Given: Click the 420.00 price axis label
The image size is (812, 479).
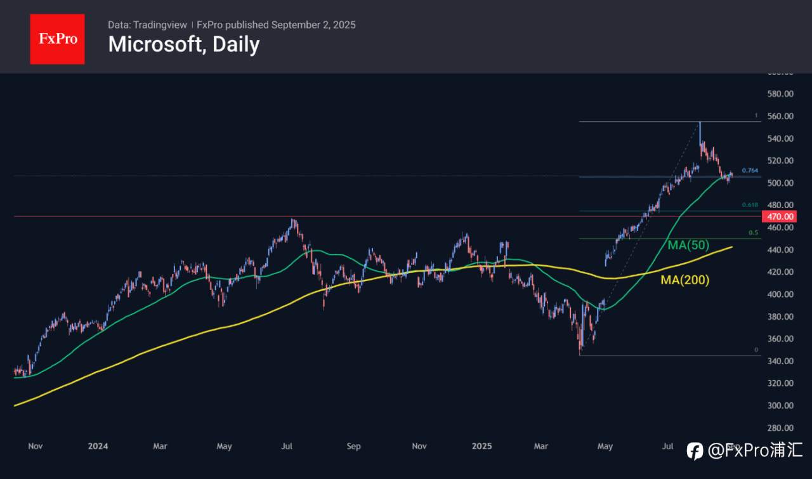Looking at the screenshot, I should tap(780, 272).
